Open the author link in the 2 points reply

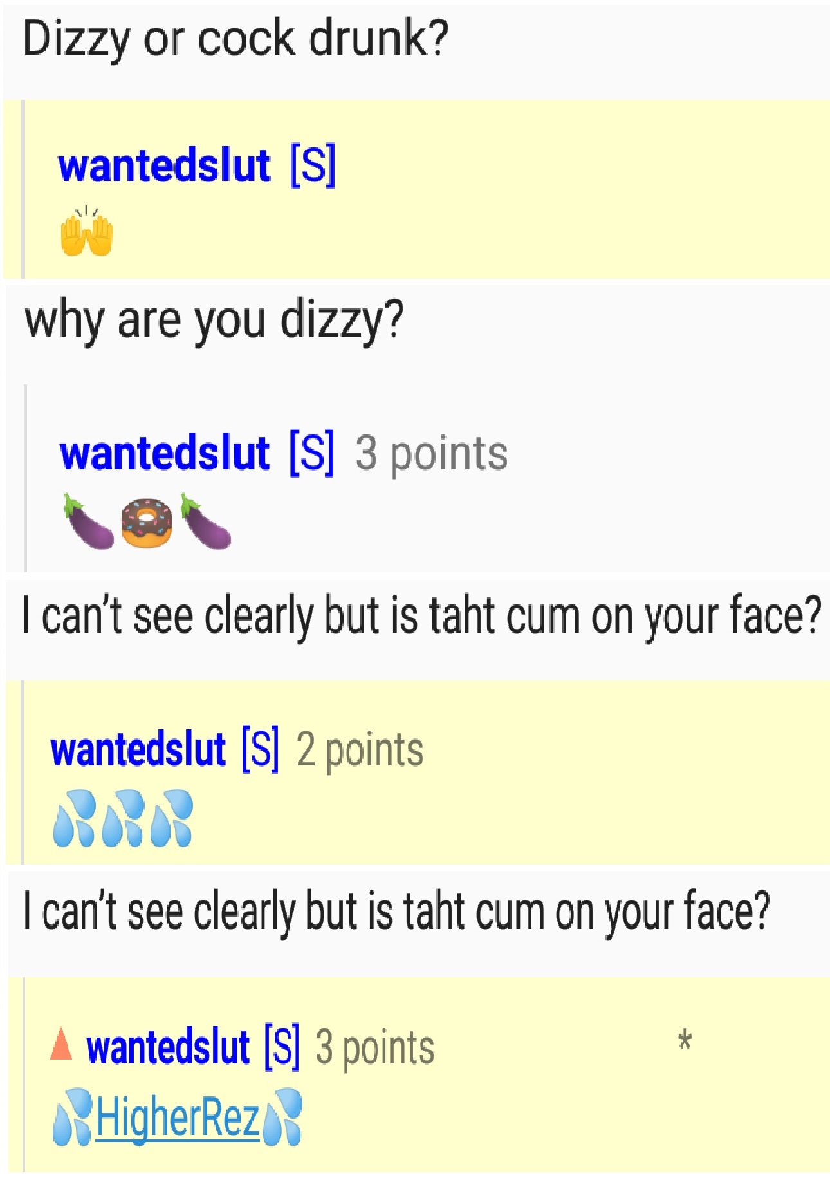(138, 751)
